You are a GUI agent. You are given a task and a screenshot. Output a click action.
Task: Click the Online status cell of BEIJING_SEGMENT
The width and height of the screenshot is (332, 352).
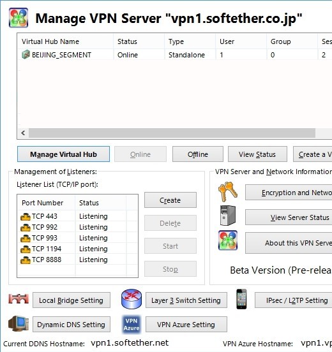pos(128,55)
